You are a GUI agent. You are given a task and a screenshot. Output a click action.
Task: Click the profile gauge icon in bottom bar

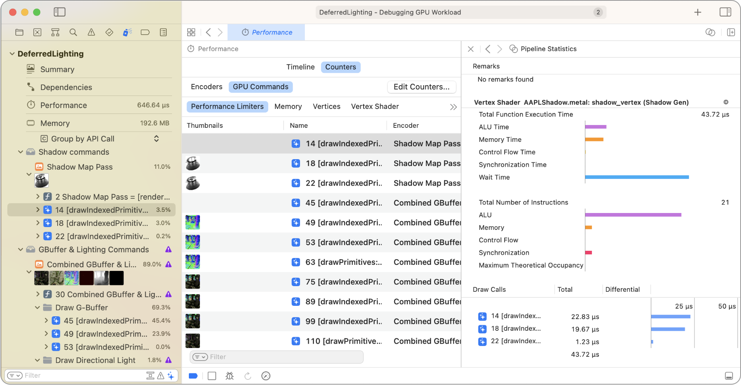[266, 376]
